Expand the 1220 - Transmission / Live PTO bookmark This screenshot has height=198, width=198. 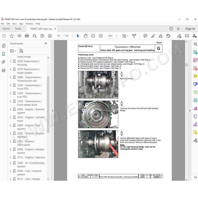pyautogui.click(x=11, y=93)
